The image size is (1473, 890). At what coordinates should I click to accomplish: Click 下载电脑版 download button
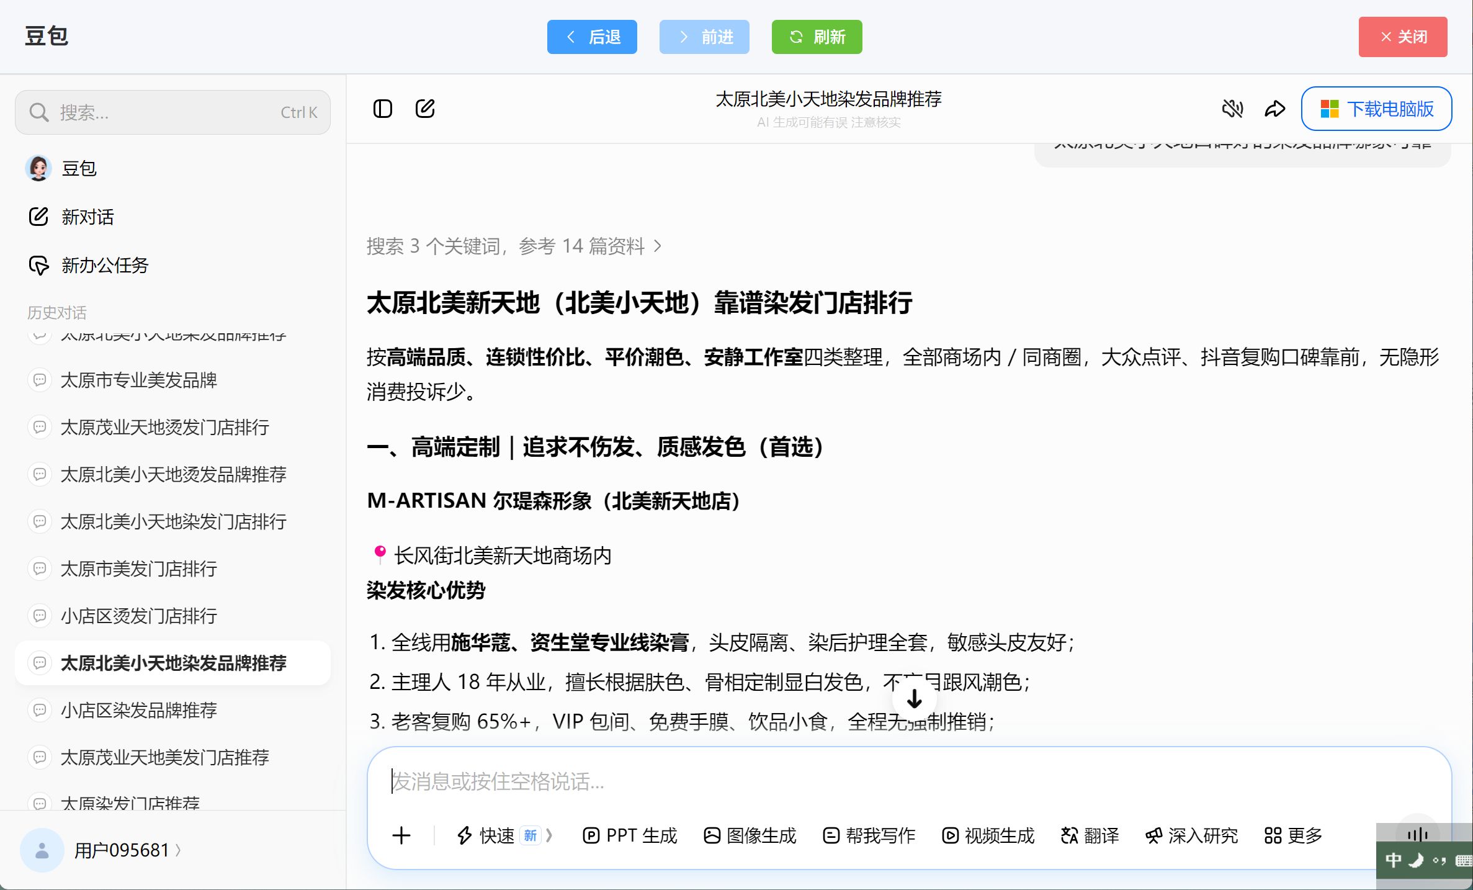(x=1376, y=109)
